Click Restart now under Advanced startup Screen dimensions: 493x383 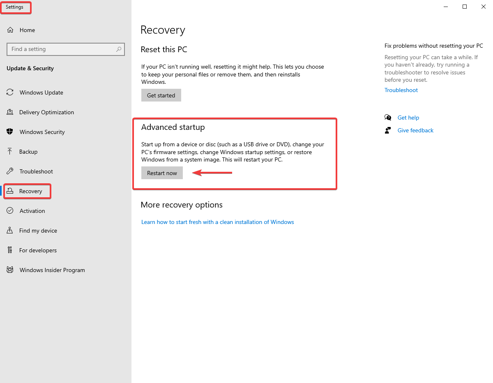[x=162, y=173]
